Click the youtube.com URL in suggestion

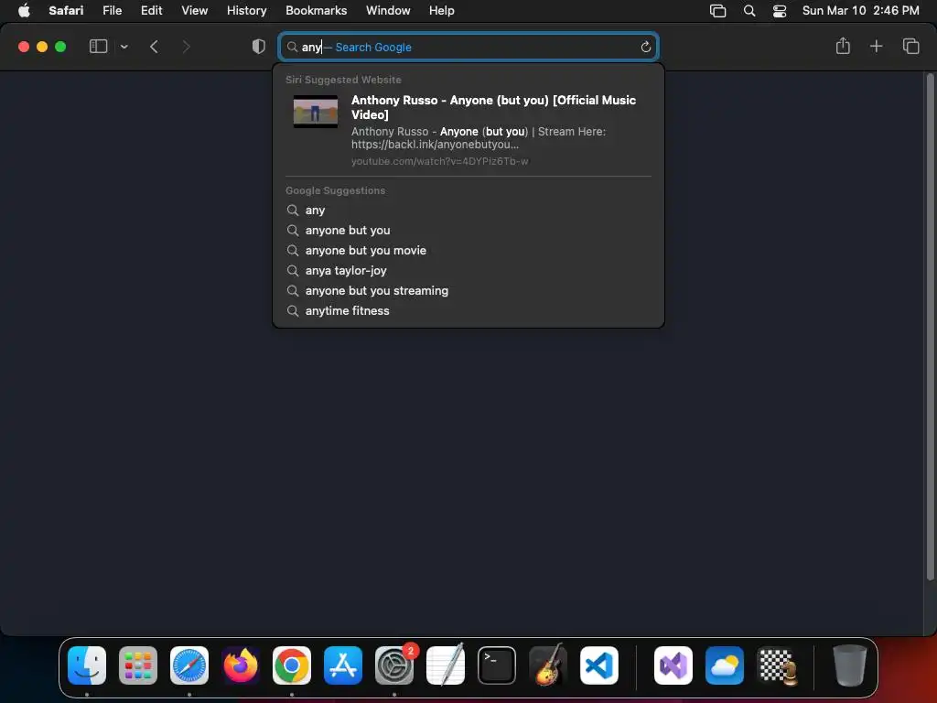[x=439, y=161]
